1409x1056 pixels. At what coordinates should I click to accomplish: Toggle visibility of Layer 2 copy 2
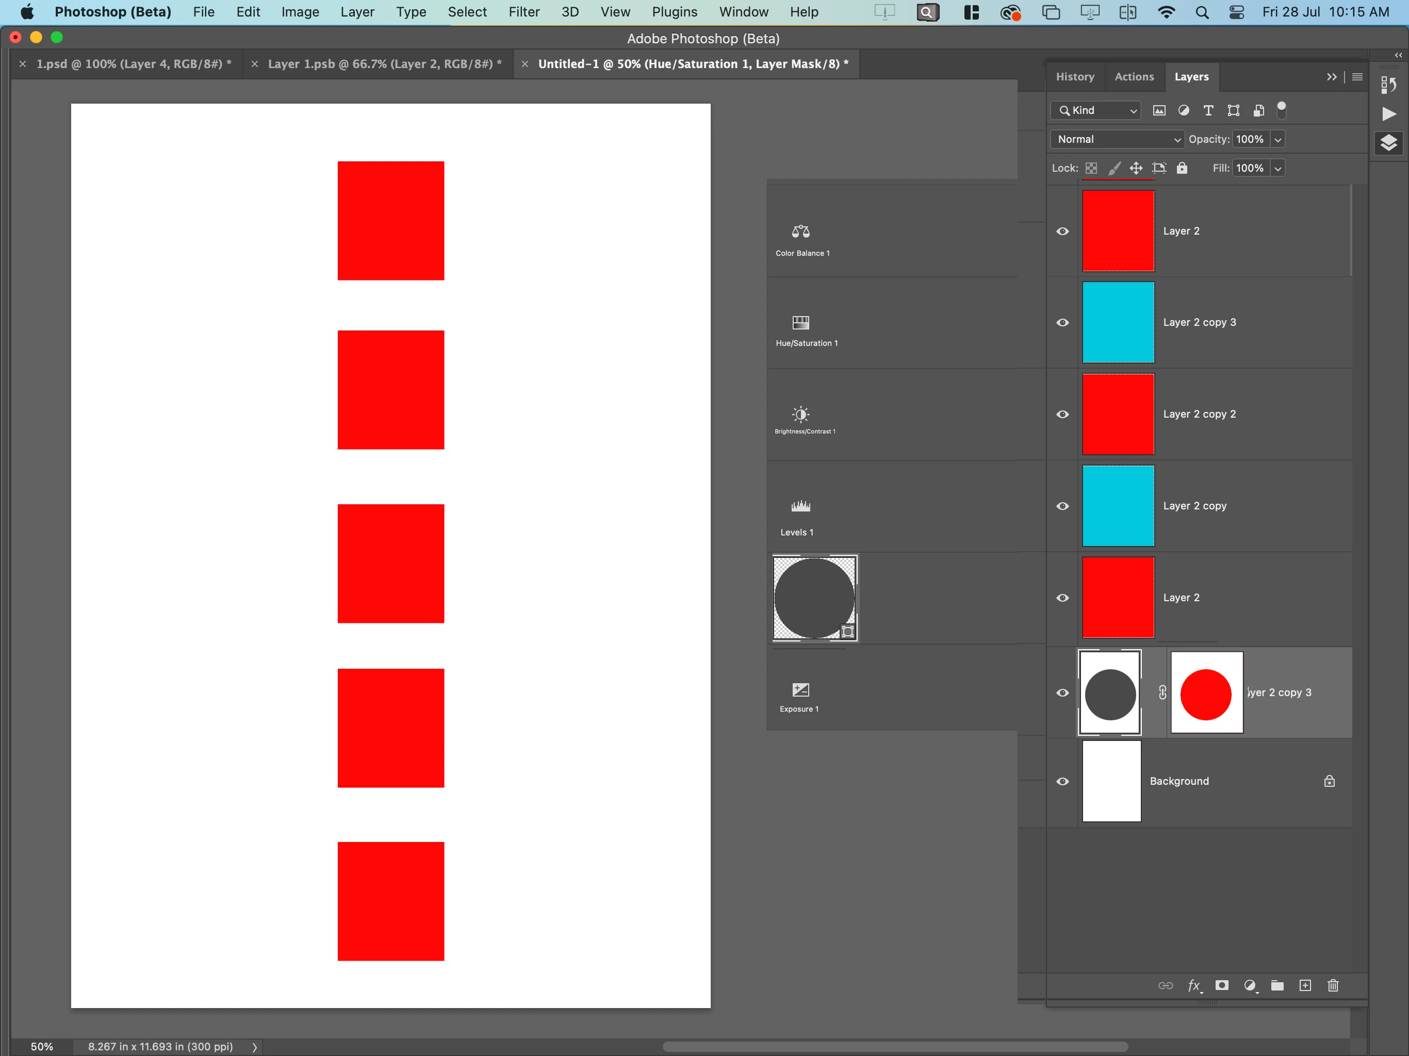[1062, 414]
